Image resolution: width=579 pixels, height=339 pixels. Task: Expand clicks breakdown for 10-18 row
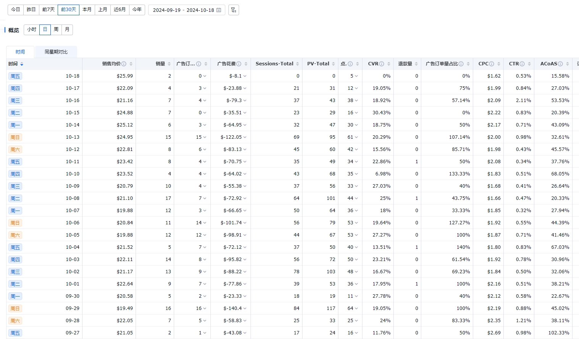click(356, 76)
